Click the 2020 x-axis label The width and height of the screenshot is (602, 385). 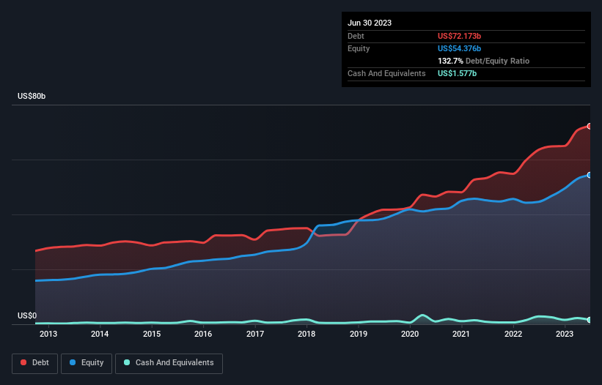coord(410,334)
